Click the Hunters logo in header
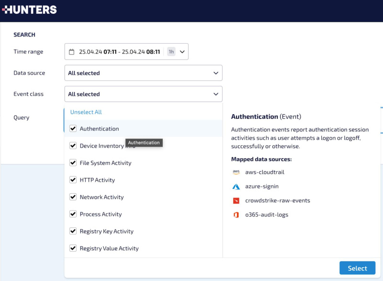383x281 pixels. coord(30,10)
